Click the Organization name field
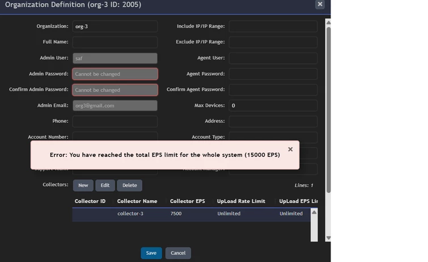428x262 pixels. 115,27
